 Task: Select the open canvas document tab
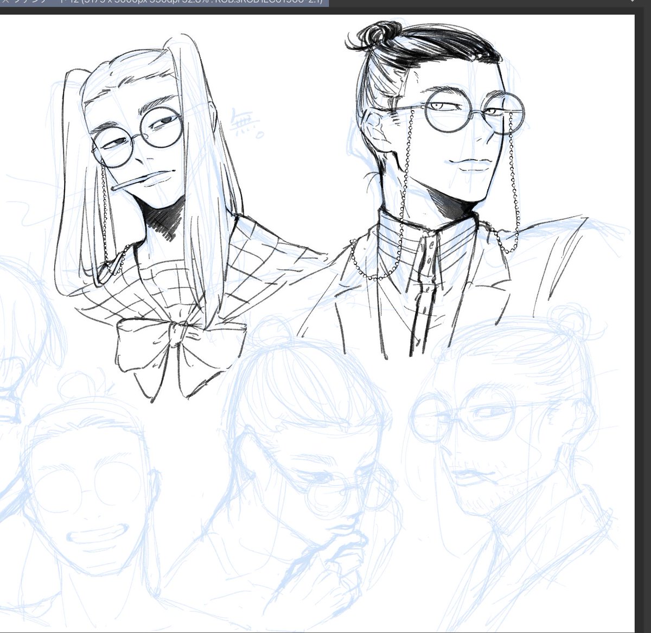click(163, 3)
